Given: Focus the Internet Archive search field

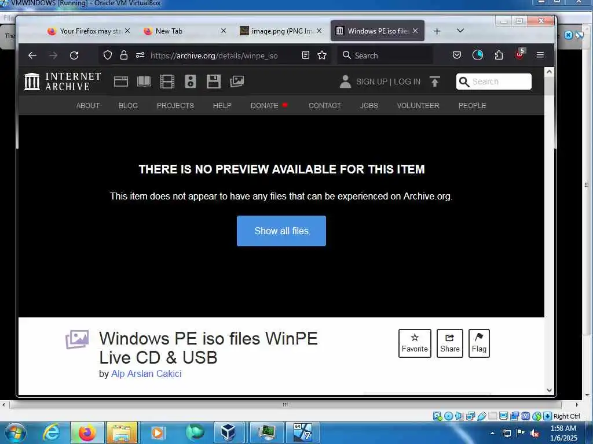Looking at the screenshot, I should pos(494,82).
